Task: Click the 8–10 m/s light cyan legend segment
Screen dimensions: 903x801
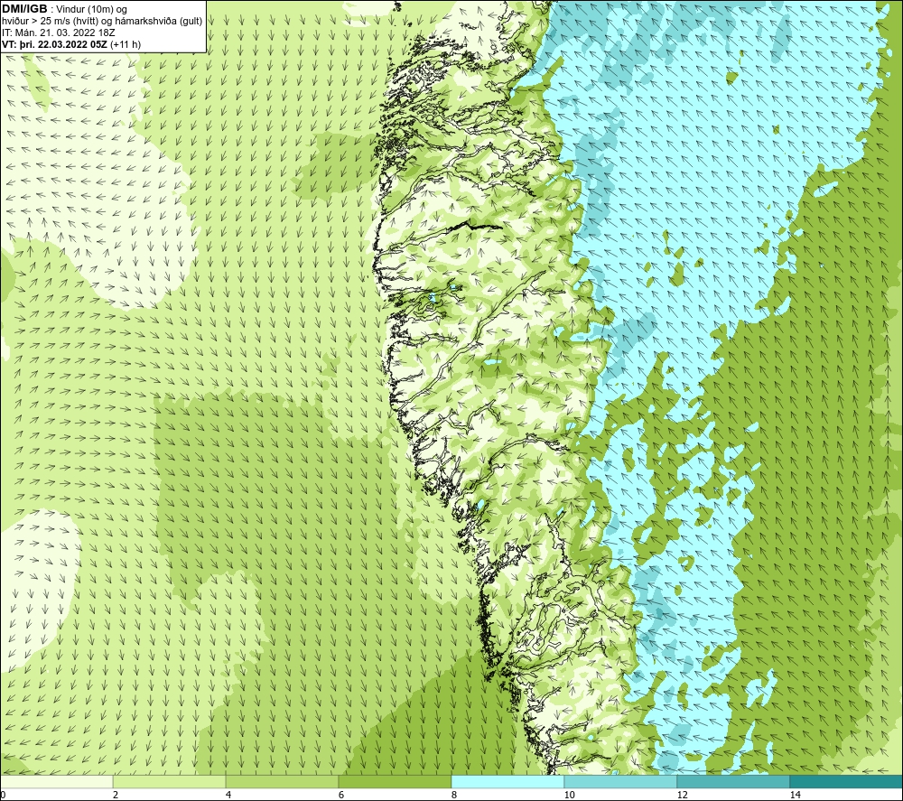Action: [507, 781]
